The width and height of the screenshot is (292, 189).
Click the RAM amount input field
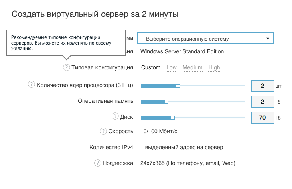click(x=262, y=102)
